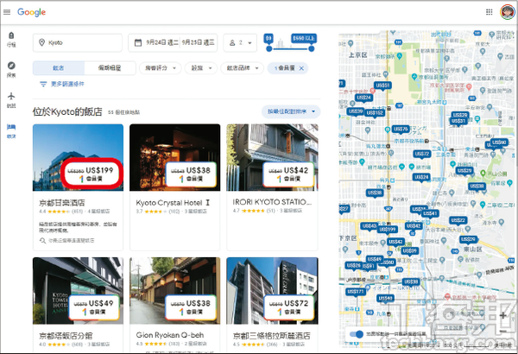Screen dimensions: 518x354
Task: Click the Kyoto Crystal Hotel photo thumbnail
Action: [x=174, y=158]
